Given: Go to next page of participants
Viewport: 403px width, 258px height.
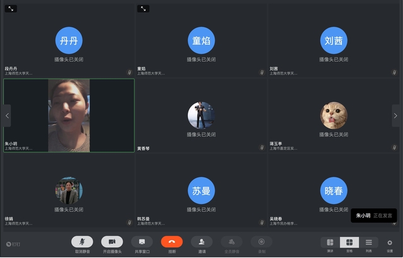Looking at the screenshot, I should coord(395,115).
